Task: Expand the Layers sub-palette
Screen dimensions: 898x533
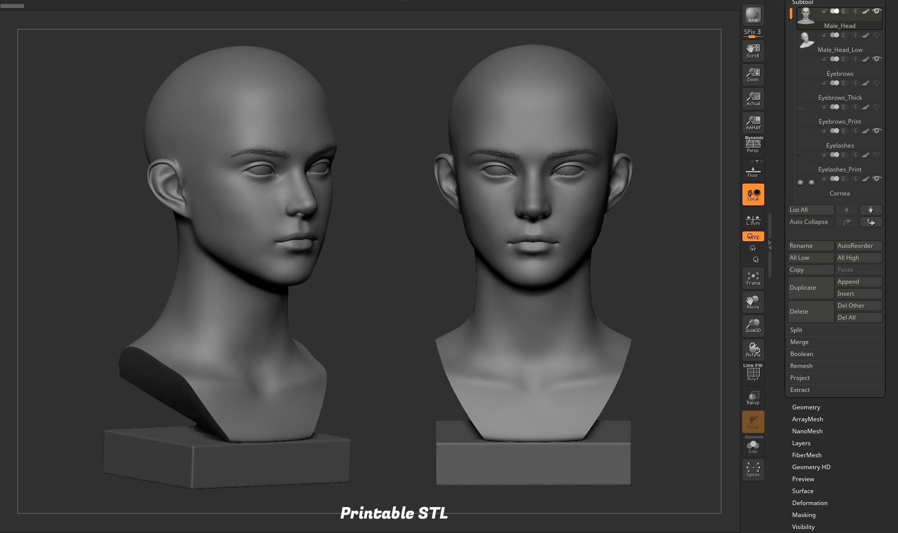Action: coord(801,443)
